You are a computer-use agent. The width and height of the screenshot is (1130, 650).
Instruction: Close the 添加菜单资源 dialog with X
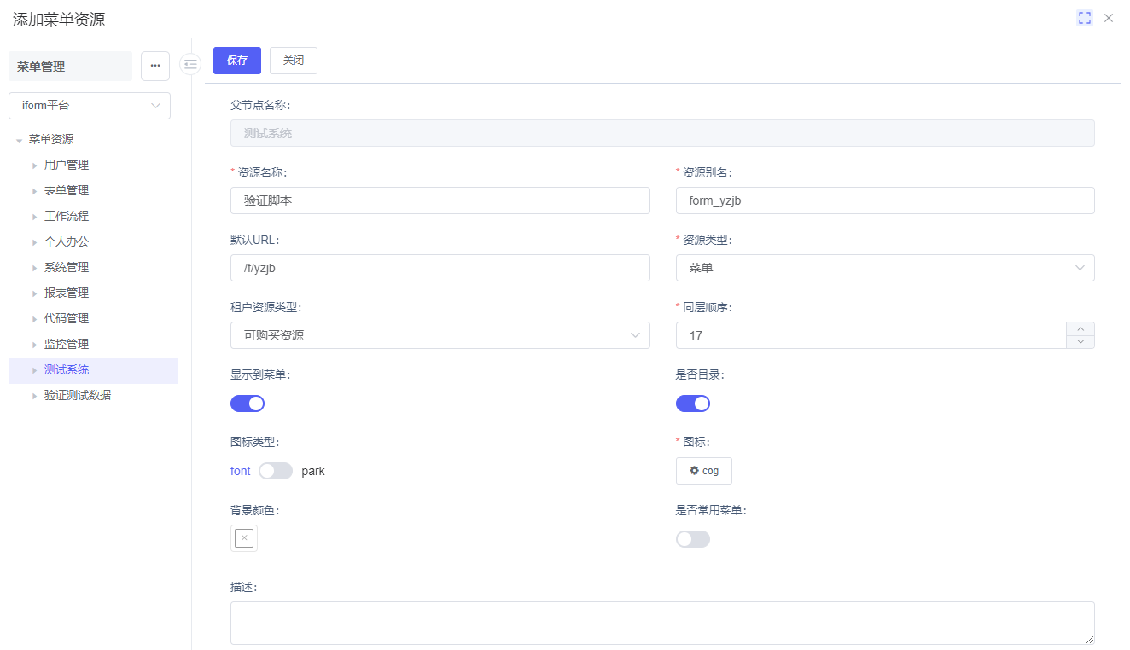coord(1109,18)
